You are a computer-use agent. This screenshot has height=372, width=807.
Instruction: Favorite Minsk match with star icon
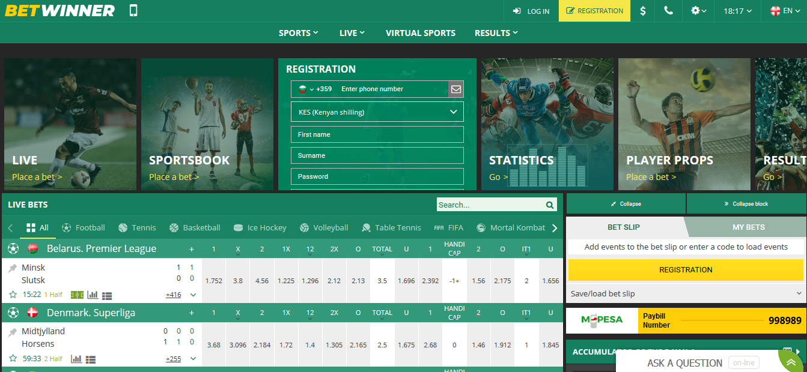(x=13, y=295)
